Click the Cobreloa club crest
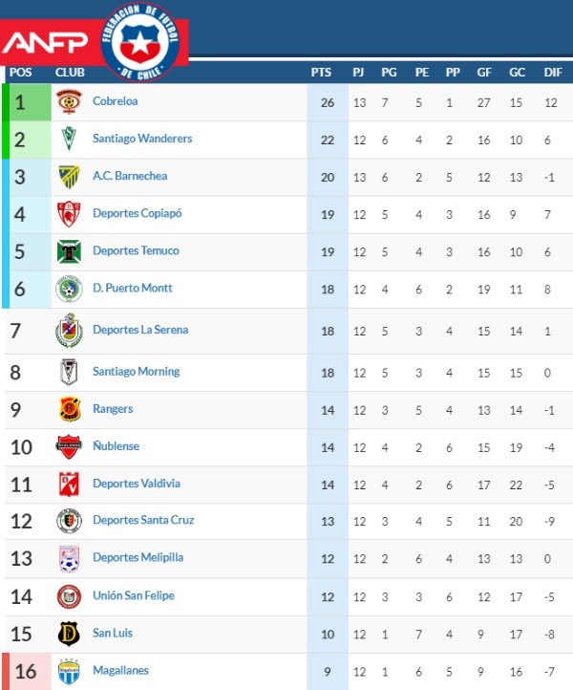 point(69,101)
